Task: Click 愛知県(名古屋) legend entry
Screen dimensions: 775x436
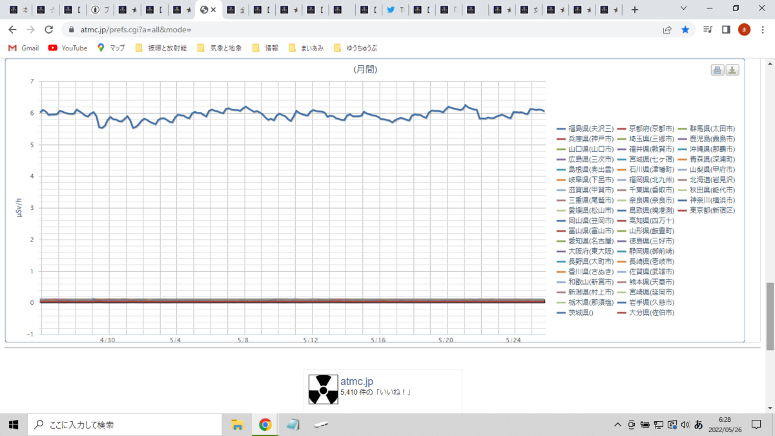Action: pos(584,241)
